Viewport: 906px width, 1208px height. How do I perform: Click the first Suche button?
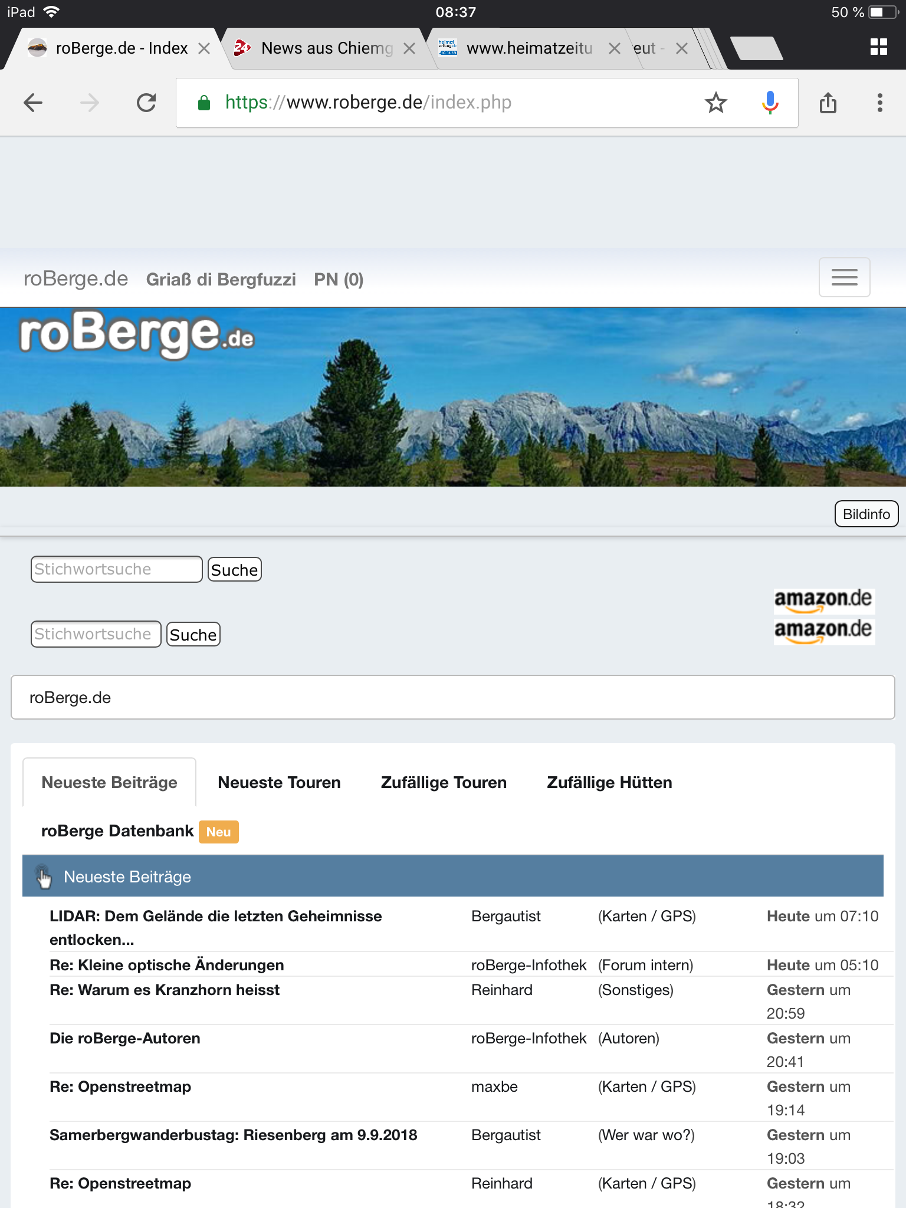pyautogui.click(x=234, y=570)
